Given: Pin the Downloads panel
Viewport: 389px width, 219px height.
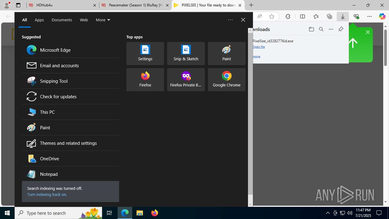Looking at the screenshot, I should tap(341, 29).
